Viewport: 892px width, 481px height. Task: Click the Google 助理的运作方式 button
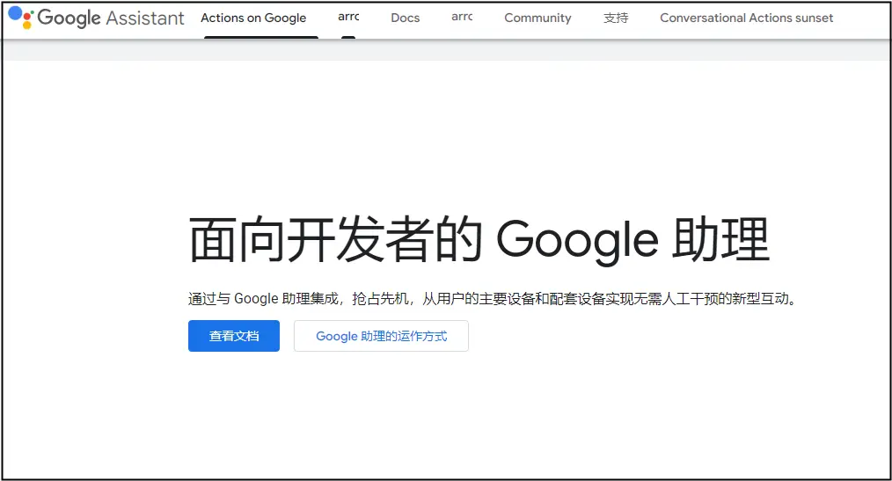[381, 336]
